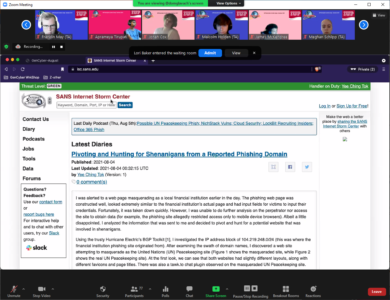Open the GenCyber WrkShop bookmark folder
The height and width of the screenshot is (300, 390).
click(21, 77)
